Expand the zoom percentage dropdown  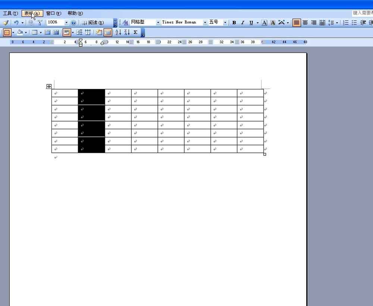(x=66, y=23)
